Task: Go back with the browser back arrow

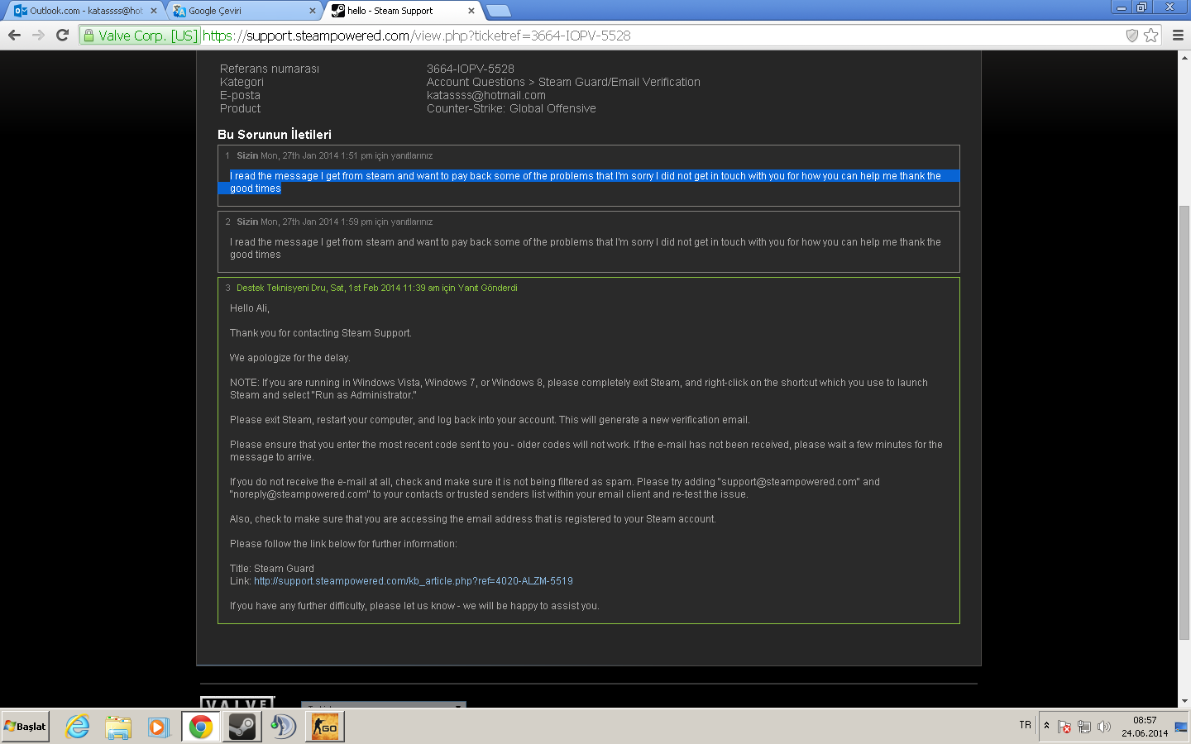Action: [14, 35]
